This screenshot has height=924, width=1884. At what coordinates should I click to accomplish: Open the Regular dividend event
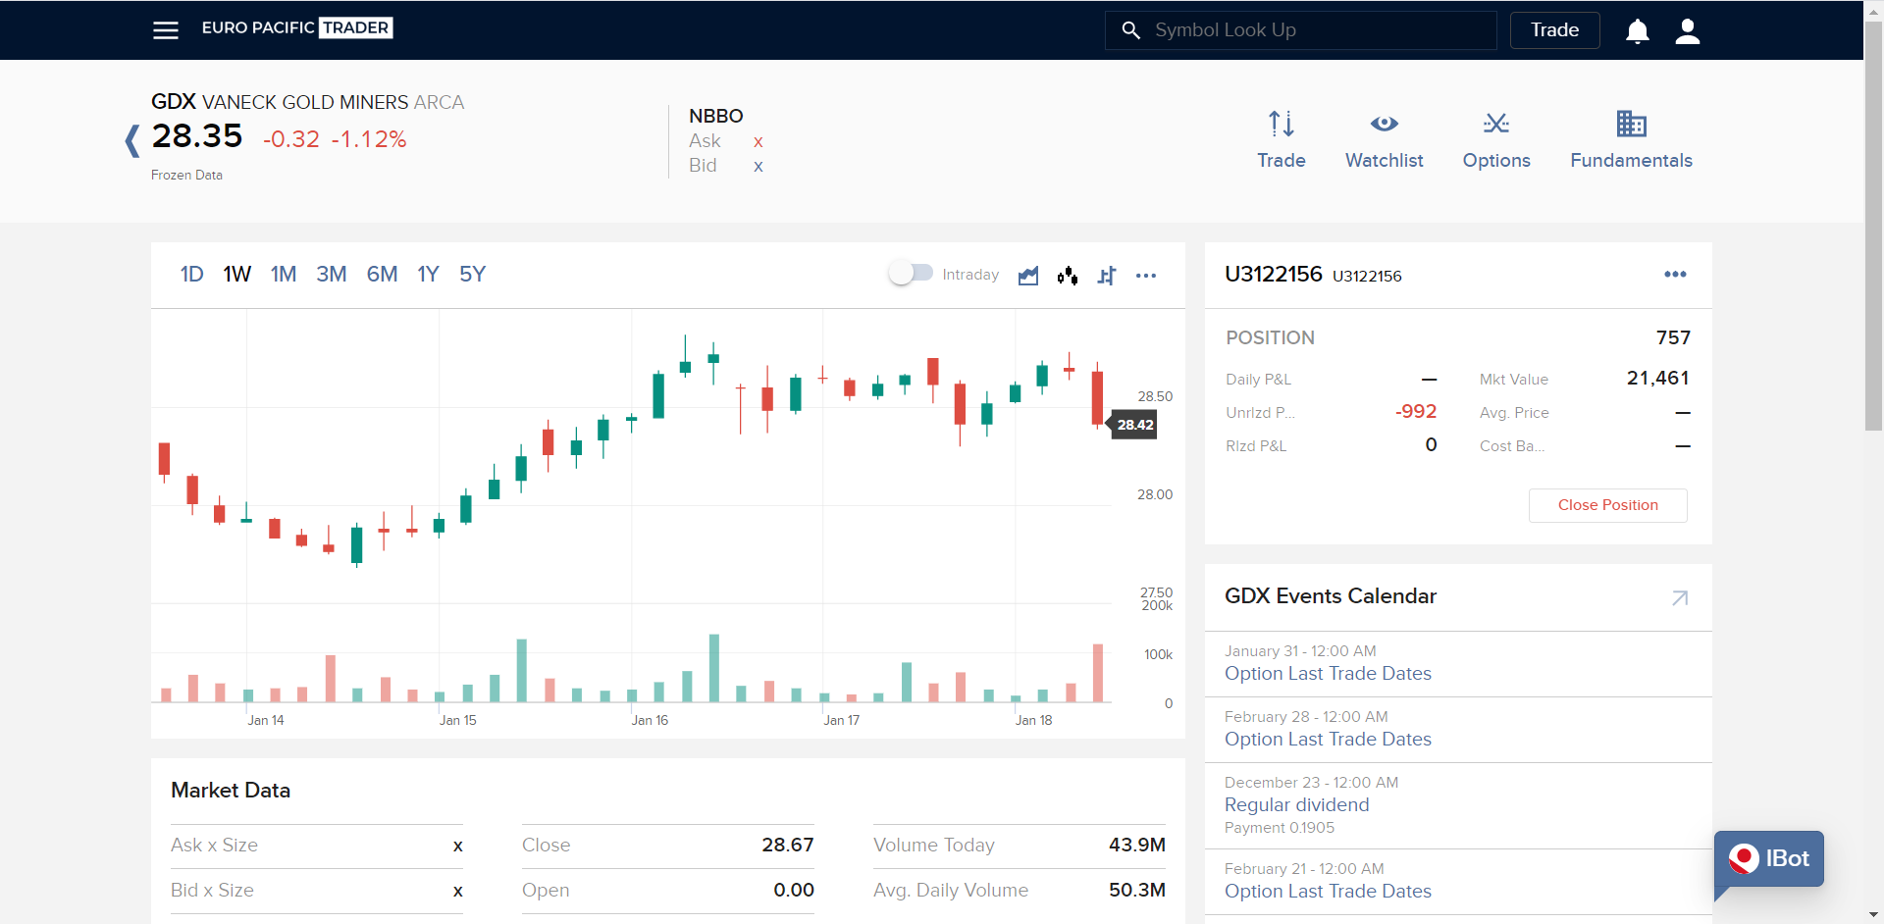[1296, 805]
